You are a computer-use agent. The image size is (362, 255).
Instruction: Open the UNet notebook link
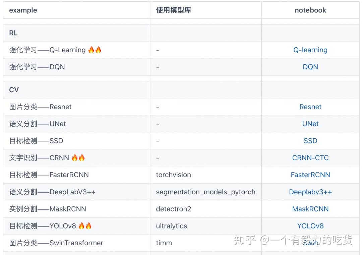coord(310,124)
